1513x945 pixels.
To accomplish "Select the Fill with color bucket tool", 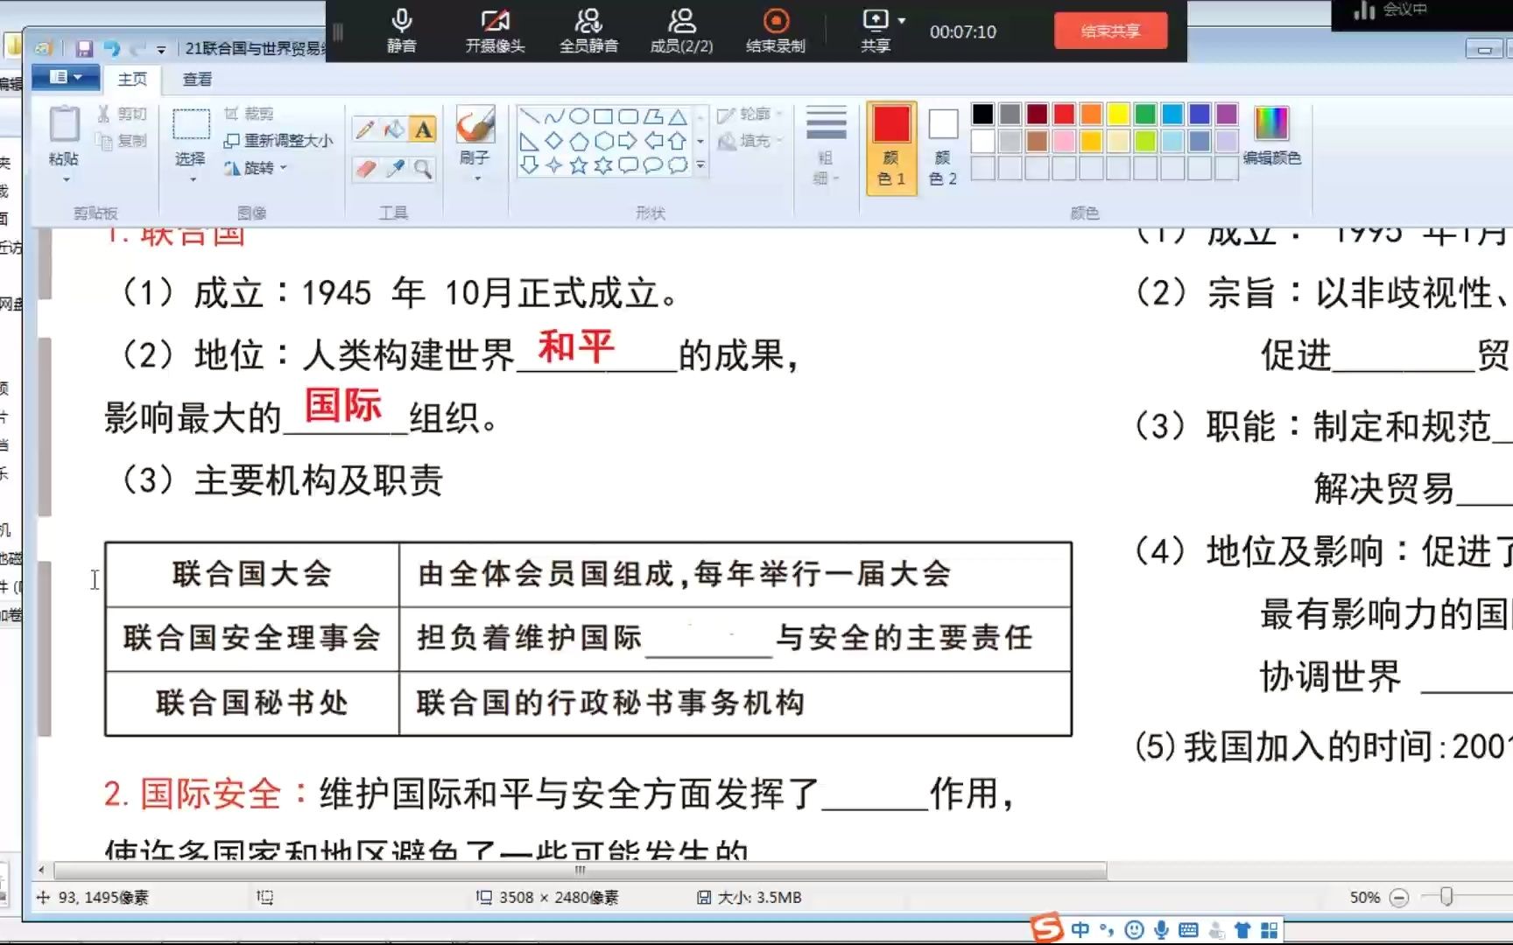I will [394, 129].
